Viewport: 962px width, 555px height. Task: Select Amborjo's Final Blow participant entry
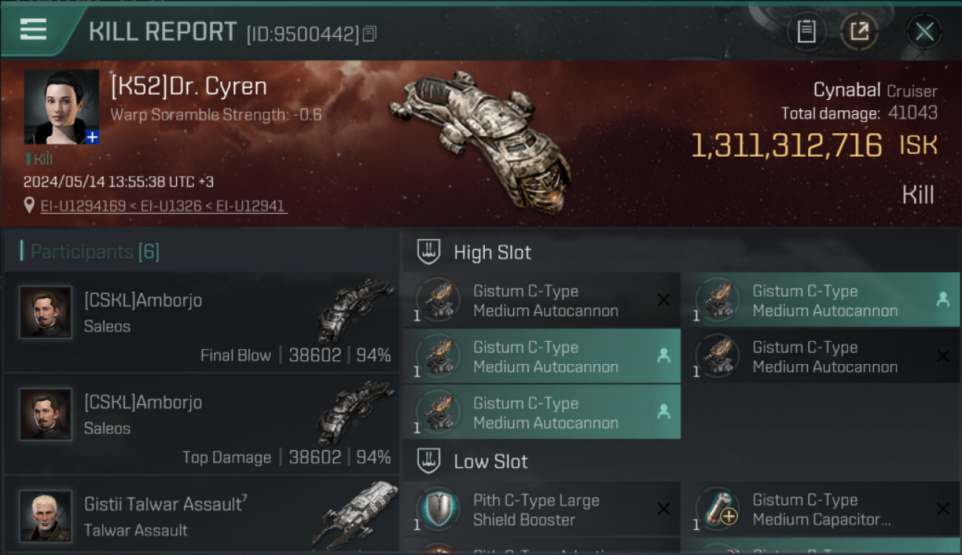tap(201, 322)
